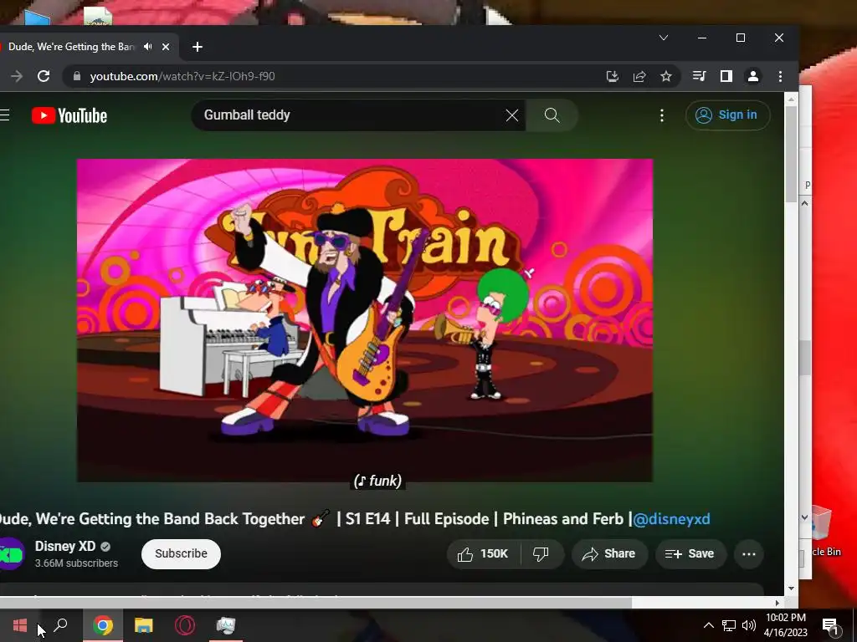Open the Chrome profile menu
The image size is (857, 642).
tap(752, 76)
